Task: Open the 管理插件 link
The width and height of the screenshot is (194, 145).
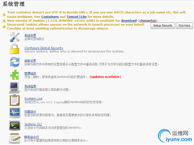Action: point(30,74)
